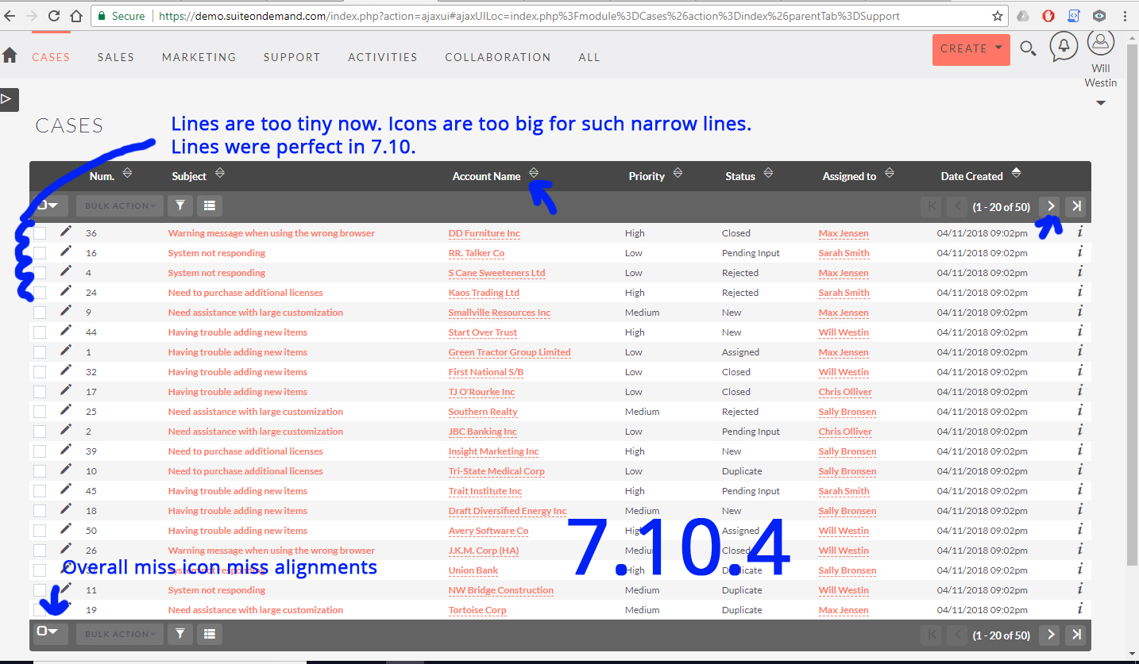The height and width of the screenshot is (664, 1139).
Task: Open the DD Furniture Inc account link
Action: pos(484,232)
